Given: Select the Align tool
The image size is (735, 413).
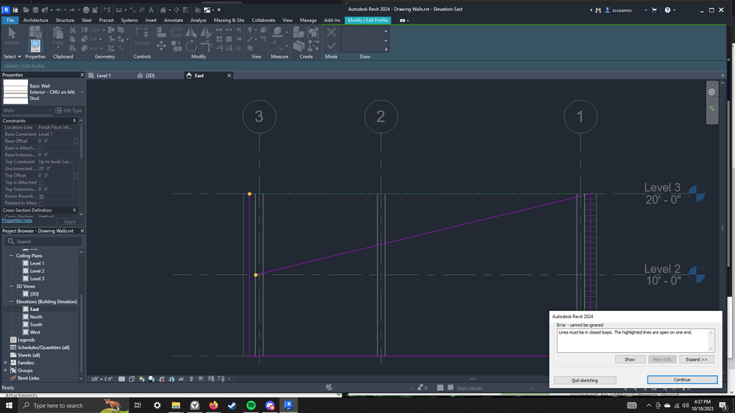Looking at the screenshot, I should pos(161,32).
